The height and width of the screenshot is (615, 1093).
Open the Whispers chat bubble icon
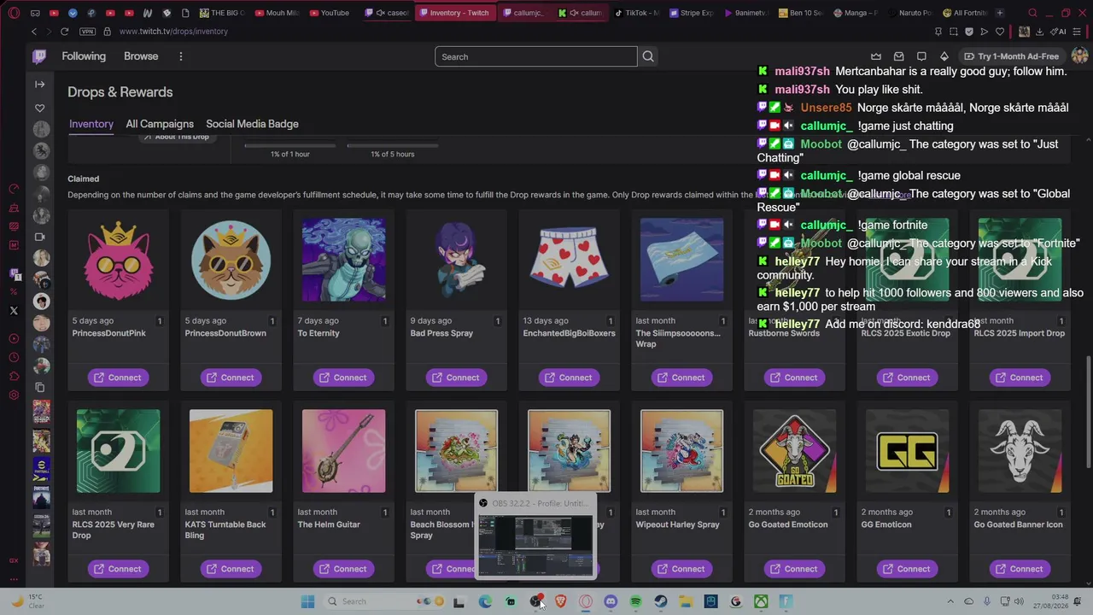click(921, 56)
